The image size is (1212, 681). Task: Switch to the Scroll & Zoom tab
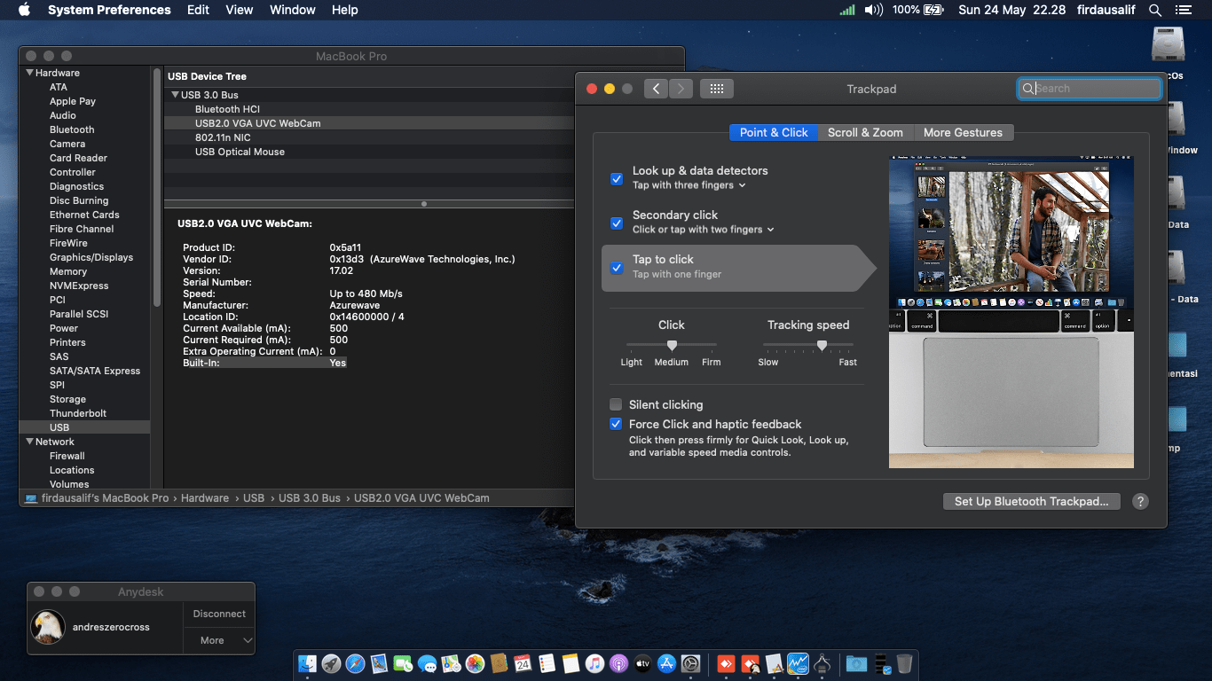point(865,131)
